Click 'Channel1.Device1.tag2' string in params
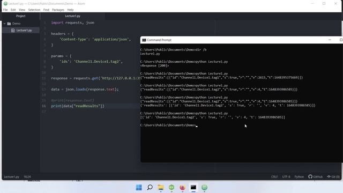 (98, 62)
